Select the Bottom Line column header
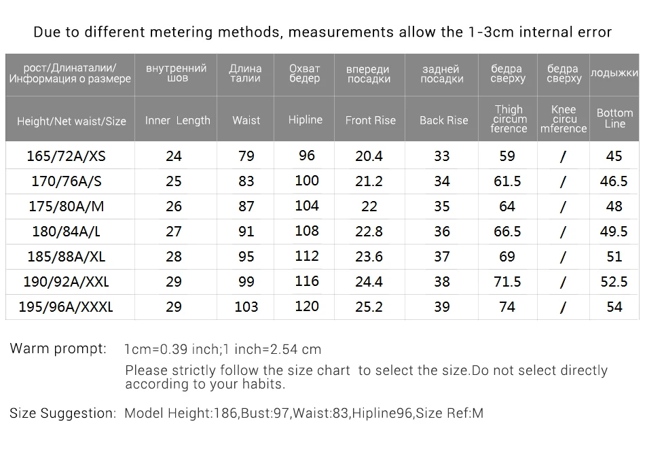Image resolution: width=645 pixels, height=451 pixels. click(614, 118)
